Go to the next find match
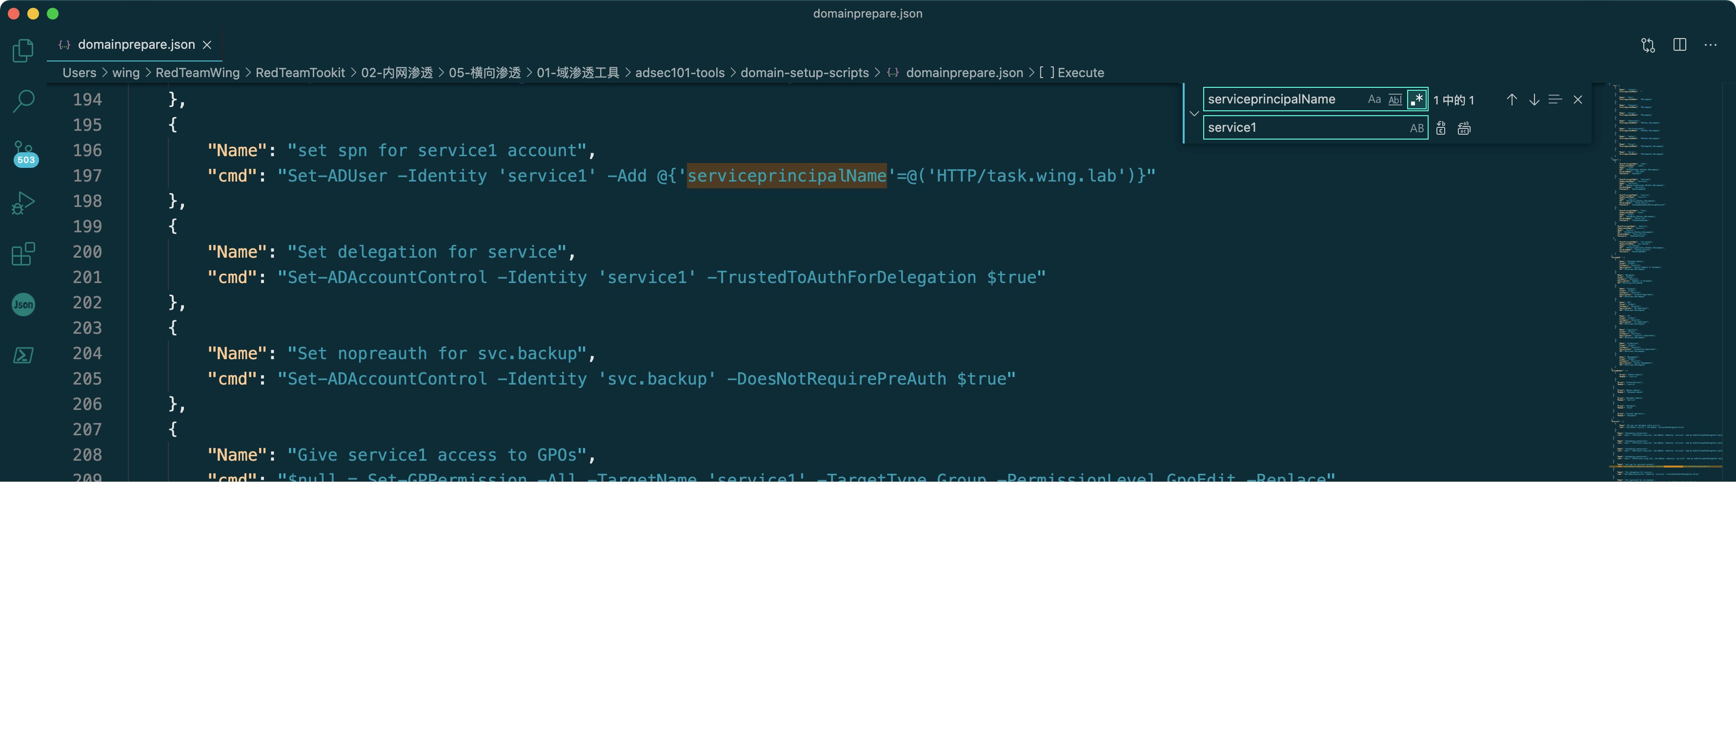This screenshot has height=733, width=1736. (x=1534, y=99)
